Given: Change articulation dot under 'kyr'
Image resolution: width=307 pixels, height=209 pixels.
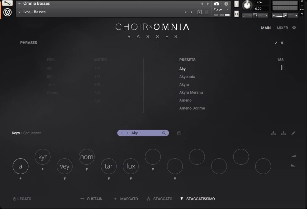Looking at the screenshot, I should (42, 169).
